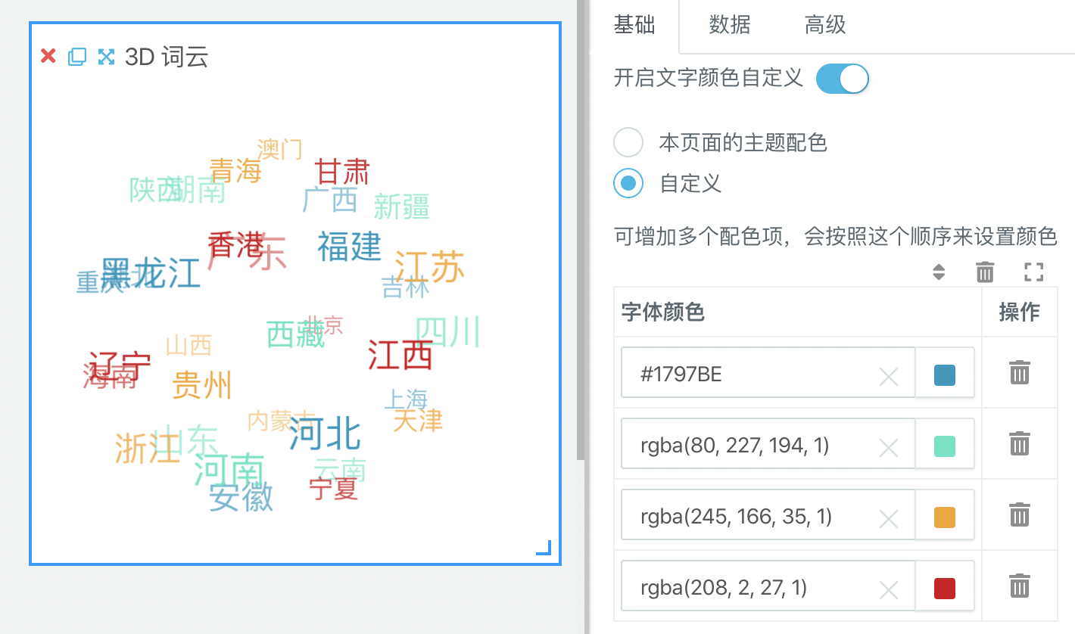Delete the #1797BE color row
The width and height of the screenshot is (1075, 634).
[x=1020, y=372]
